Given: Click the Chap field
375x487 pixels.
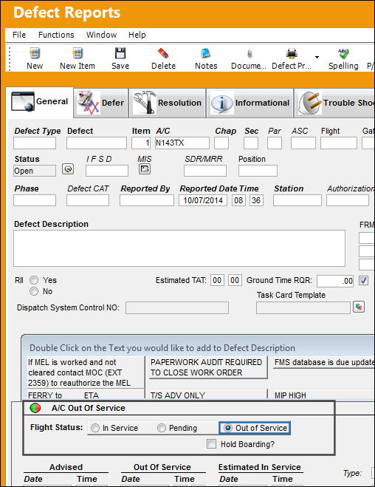Looking at the screenshot, I should [x=221, y=143].
